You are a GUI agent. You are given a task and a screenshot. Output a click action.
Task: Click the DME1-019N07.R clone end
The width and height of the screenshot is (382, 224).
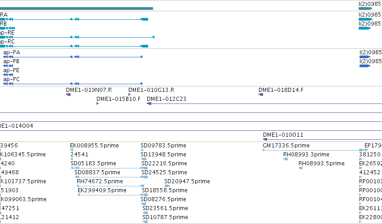coord(69,95)
